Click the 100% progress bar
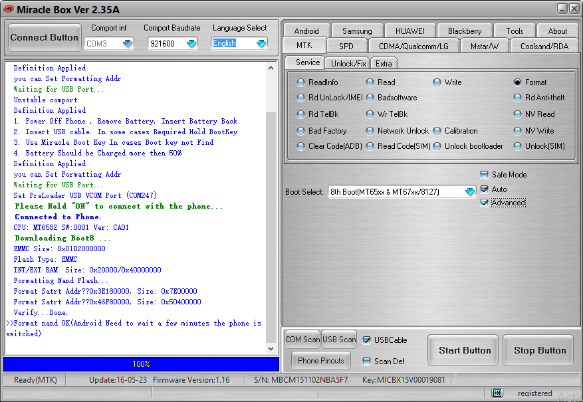 pos(142,364)
